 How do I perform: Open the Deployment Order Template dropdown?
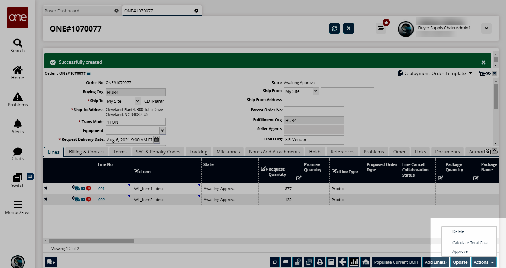tap(471, 73)
